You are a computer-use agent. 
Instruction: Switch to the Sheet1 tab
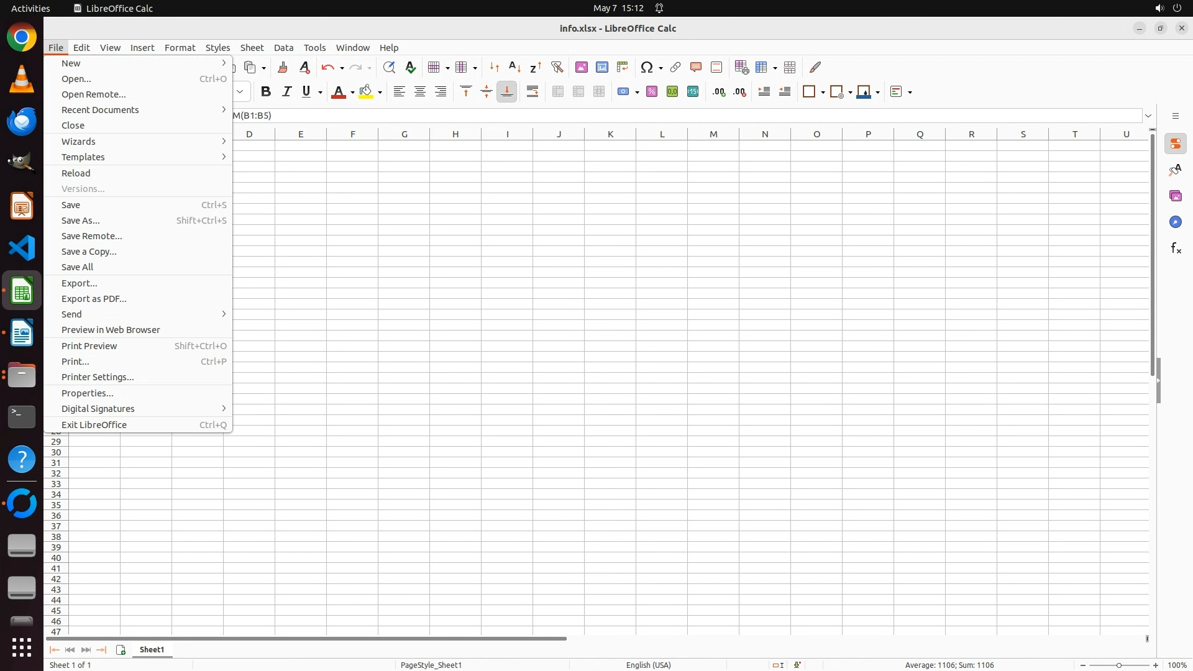(152, 650)
